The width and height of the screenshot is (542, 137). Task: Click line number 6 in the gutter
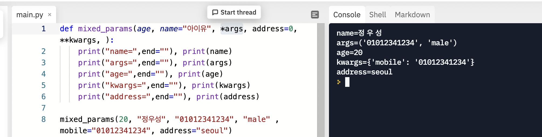pyautogui.click(x=44, y=97)
